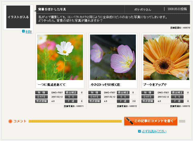Click the orange circle comment icon
The height and width of the screenshot is (141, 193).
click(10, 121)
